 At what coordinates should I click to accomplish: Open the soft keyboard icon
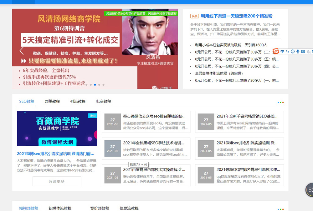[303, 52]
